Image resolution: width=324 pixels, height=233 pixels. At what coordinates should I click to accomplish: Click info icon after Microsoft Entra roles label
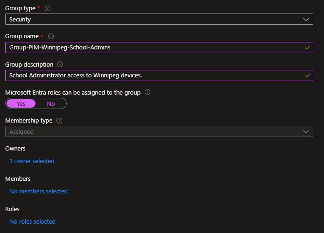(x=148, y=93)
